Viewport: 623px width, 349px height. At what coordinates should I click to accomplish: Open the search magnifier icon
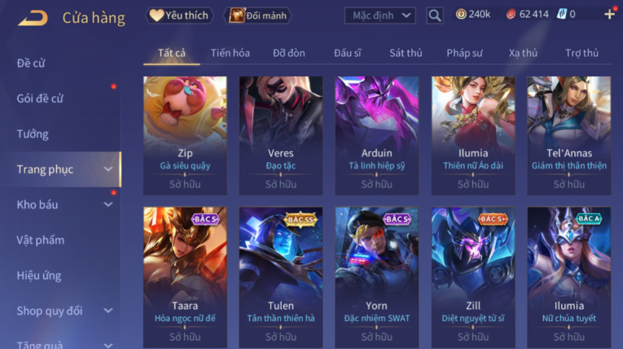[435, 16]
